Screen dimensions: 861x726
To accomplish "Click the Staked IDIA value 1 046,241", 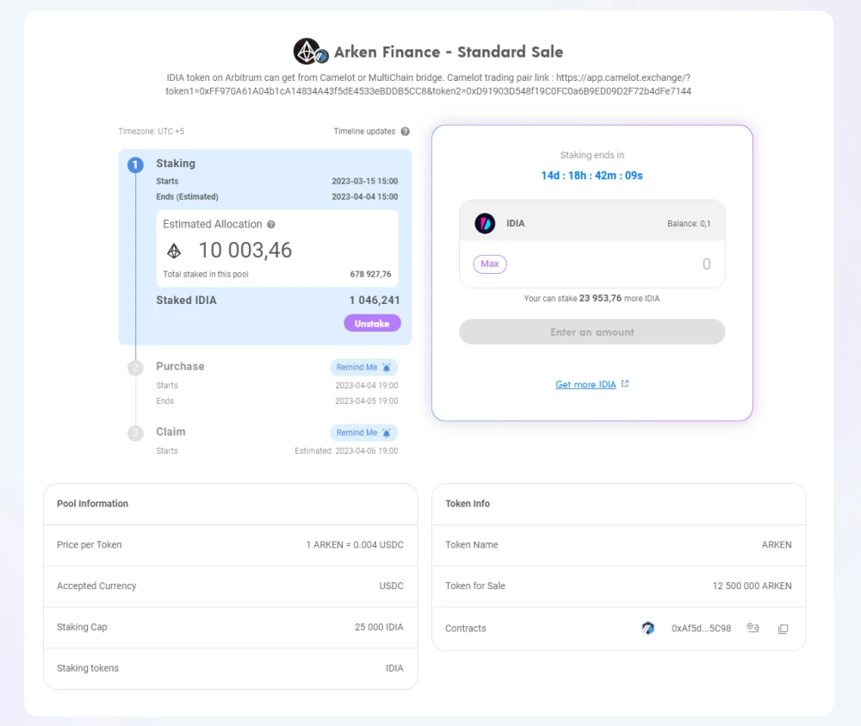I will (375, 301).
